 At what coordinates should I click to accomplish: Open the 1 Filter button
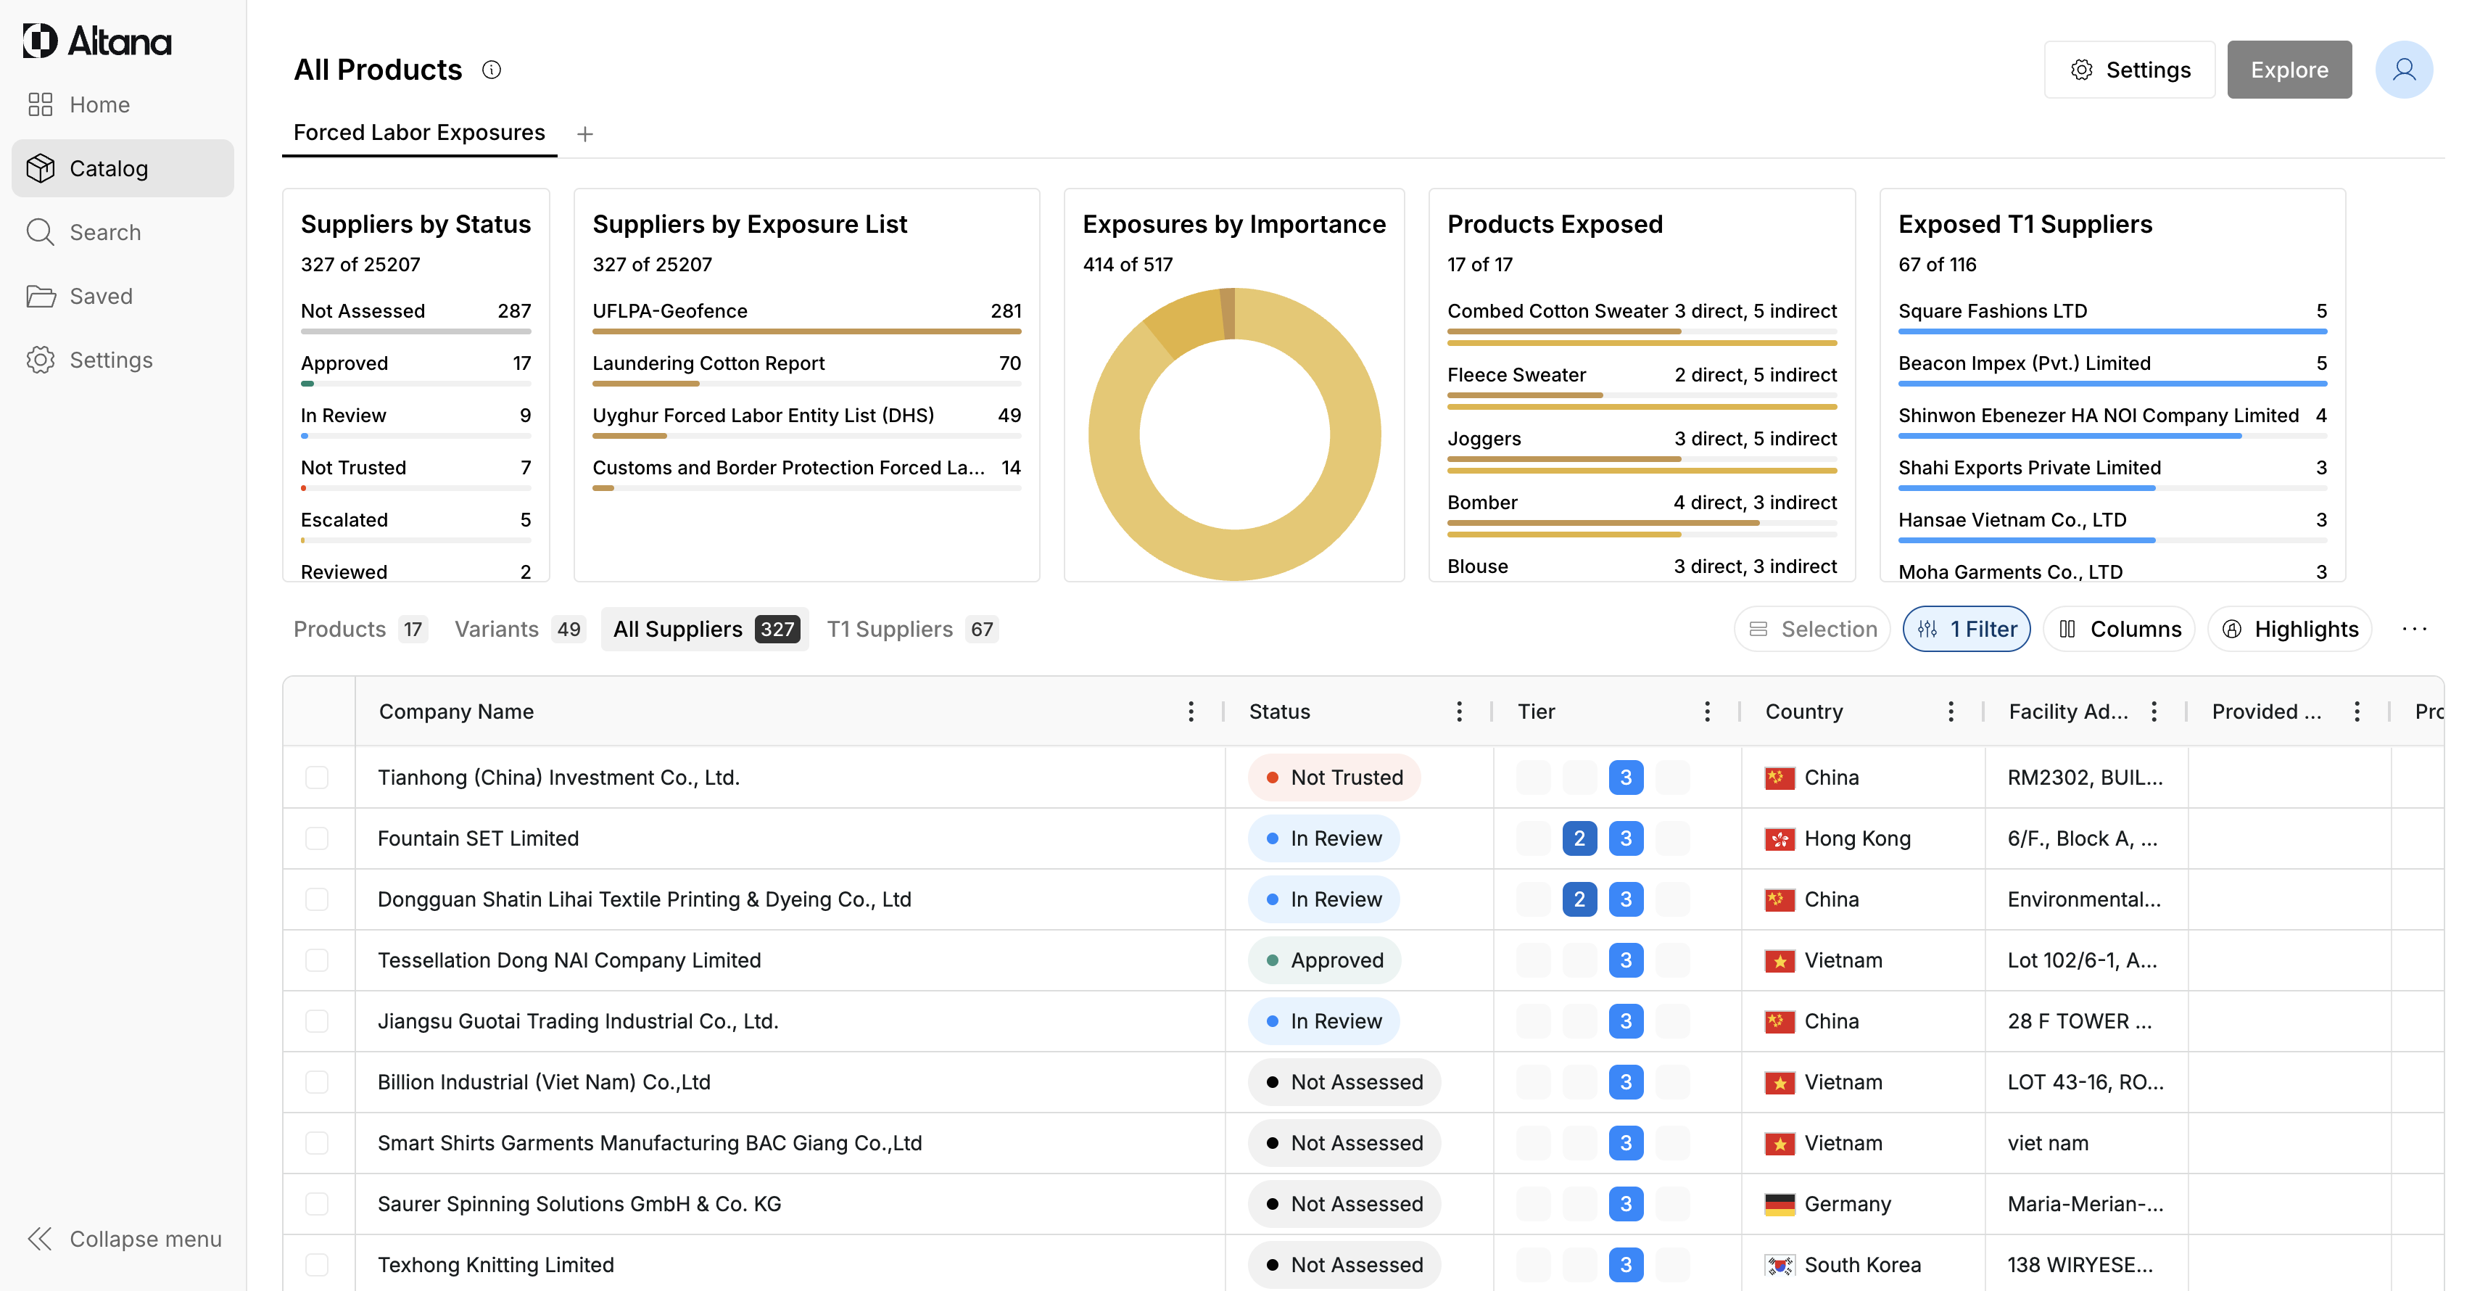pos(1966,629)
